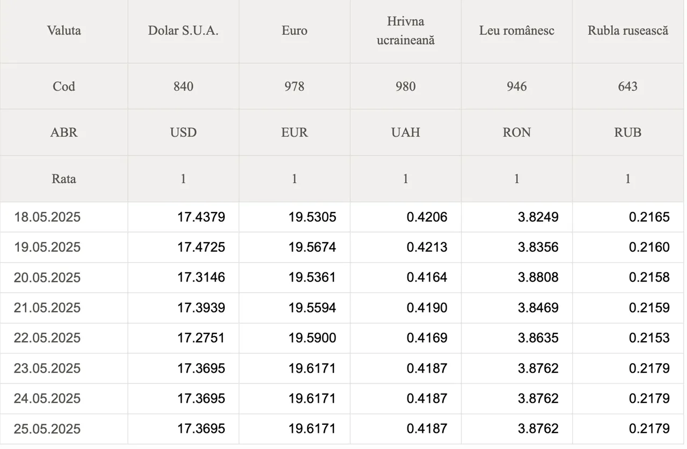This screenshot has width=687, height=449.
Task: Select the Valuta header cell
Action: (64, 31)
